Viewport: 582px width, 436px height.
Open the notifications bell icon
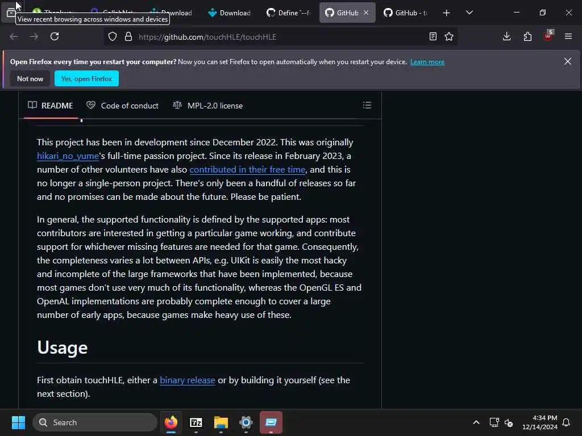point(566,422)
